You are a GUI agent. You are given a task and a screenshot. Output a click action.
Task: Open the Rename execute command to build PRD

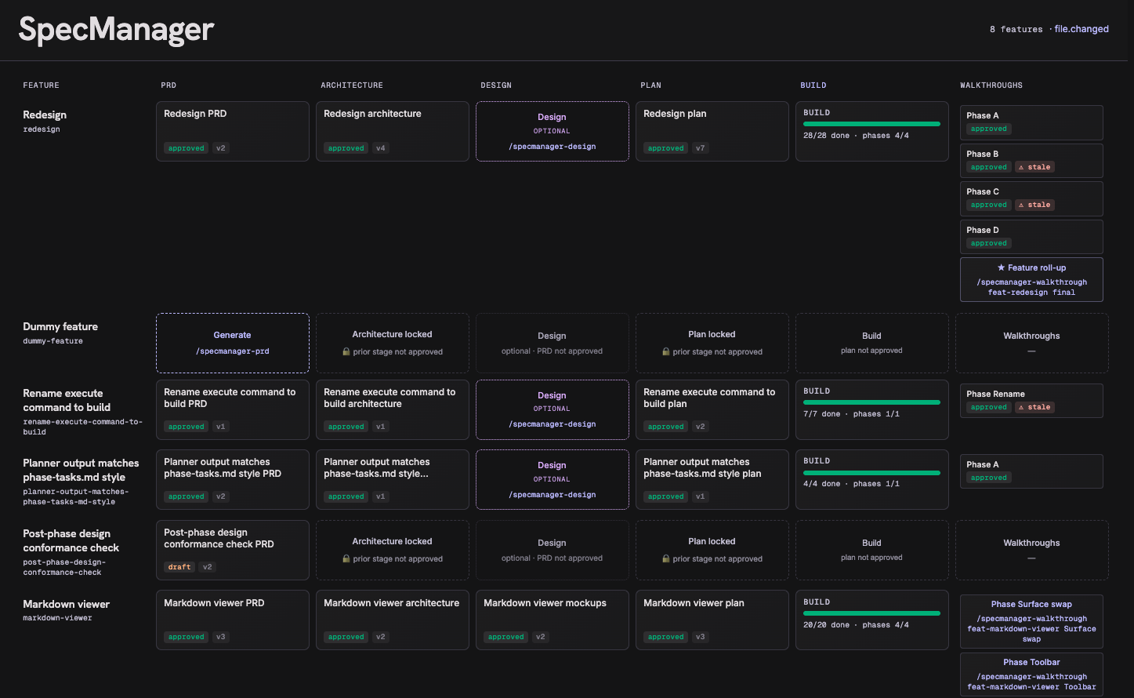[233, 409]
